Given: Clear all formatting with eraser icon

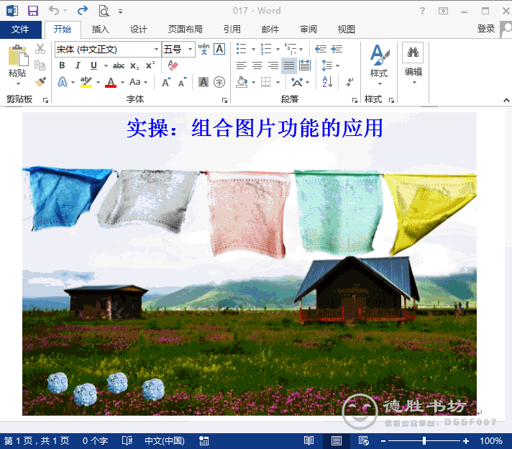Looking at the screenshot, I should (x=173, y=65).
